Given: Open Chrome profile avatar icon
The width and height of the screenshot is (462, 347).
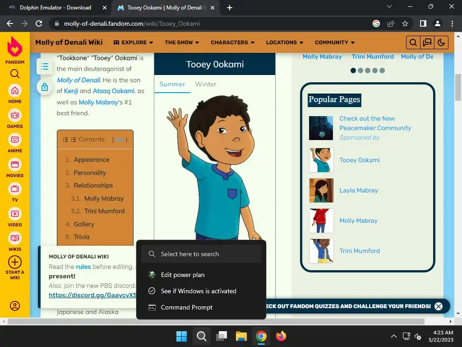Looking at the screenshot, I should [438, 23].
